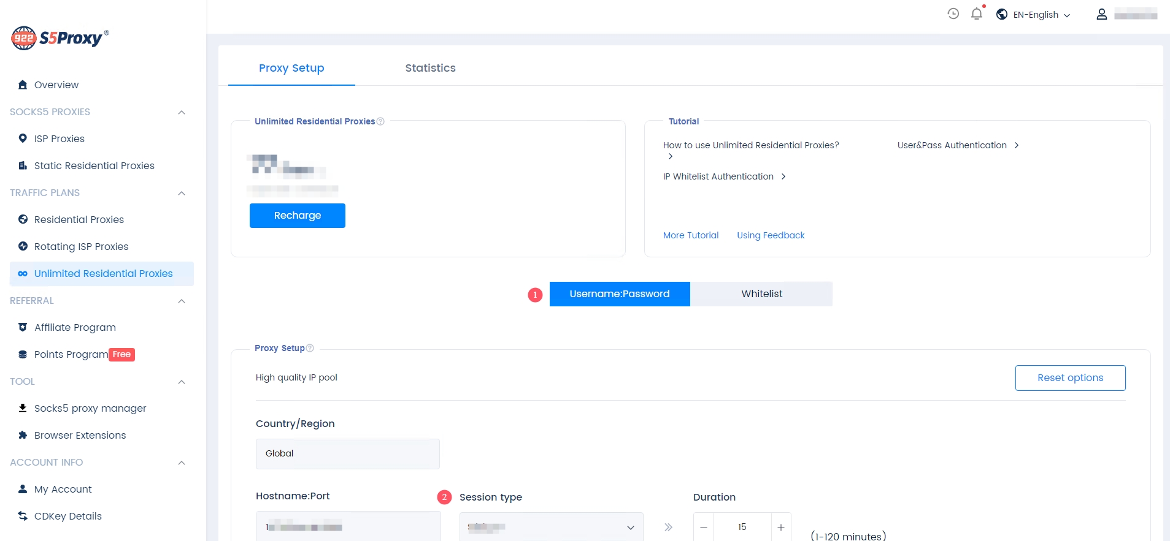Open Overview from the sidebar
The image size is (1170, 541).
point(56,85)
